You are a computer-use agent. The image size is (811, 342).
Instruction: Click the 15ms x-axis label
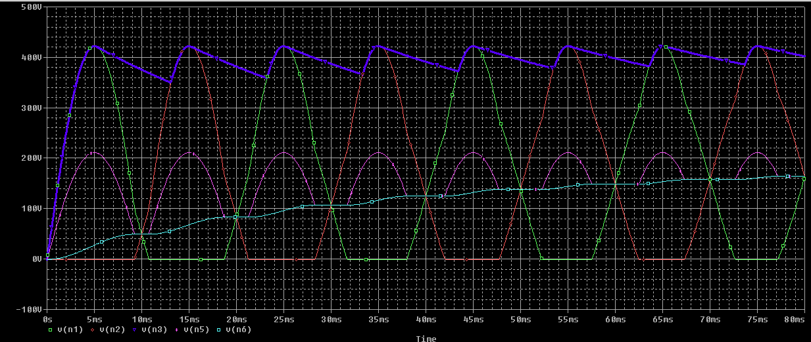coord(189,319)
